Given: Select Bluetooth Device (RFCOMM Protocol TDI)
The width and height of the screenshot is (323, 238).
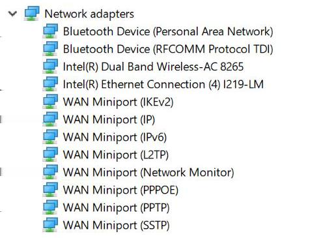Looking at the screenshot, I should (x=168, y=49).
